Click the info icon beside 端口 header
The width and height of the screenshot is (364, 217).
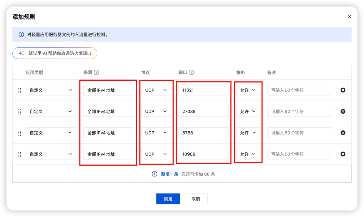click(x=192, y=72)
